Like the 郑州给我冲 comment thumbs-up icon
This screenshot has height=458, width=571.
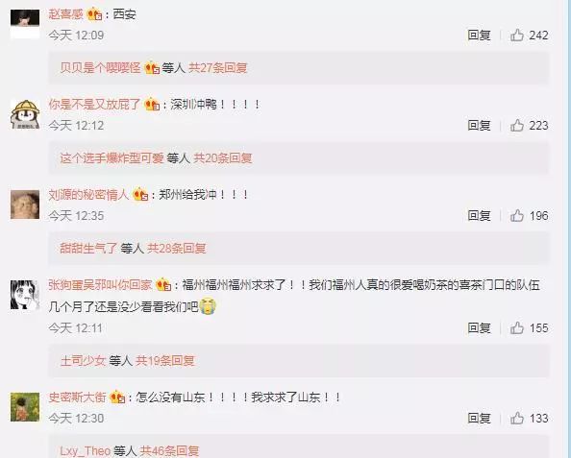[517, 215]
